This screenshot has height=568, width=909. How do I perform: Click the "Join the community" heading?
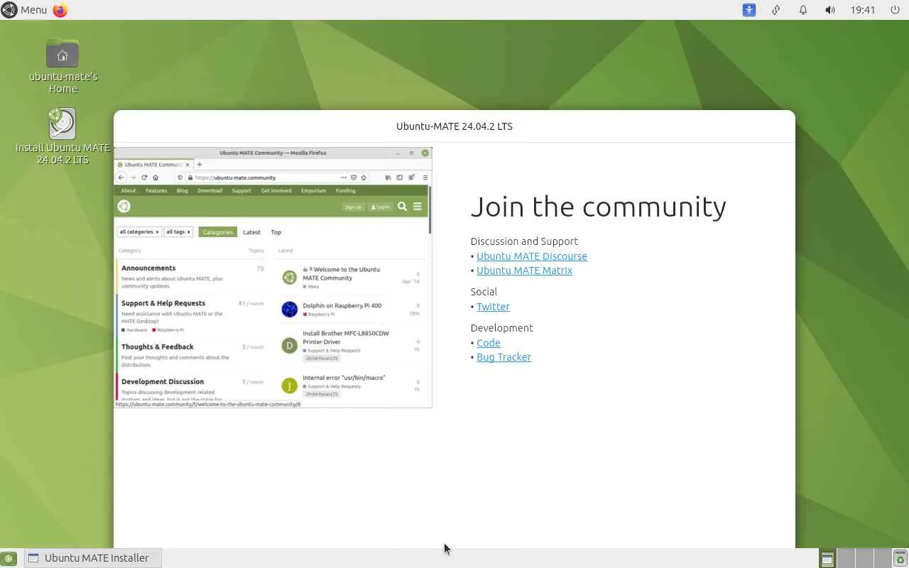point(598,207)
